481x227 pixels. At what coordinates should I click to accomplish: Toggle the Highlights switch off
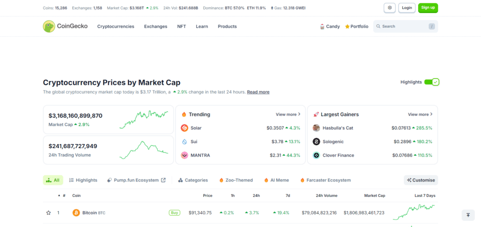432,82
